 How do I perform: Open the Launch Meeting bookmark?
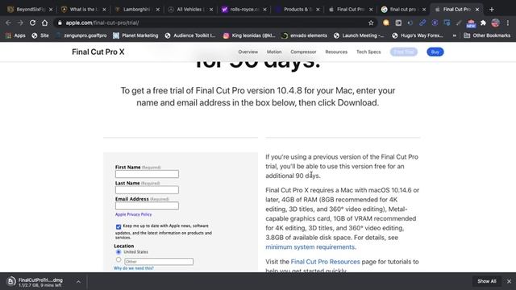[359, 35]
